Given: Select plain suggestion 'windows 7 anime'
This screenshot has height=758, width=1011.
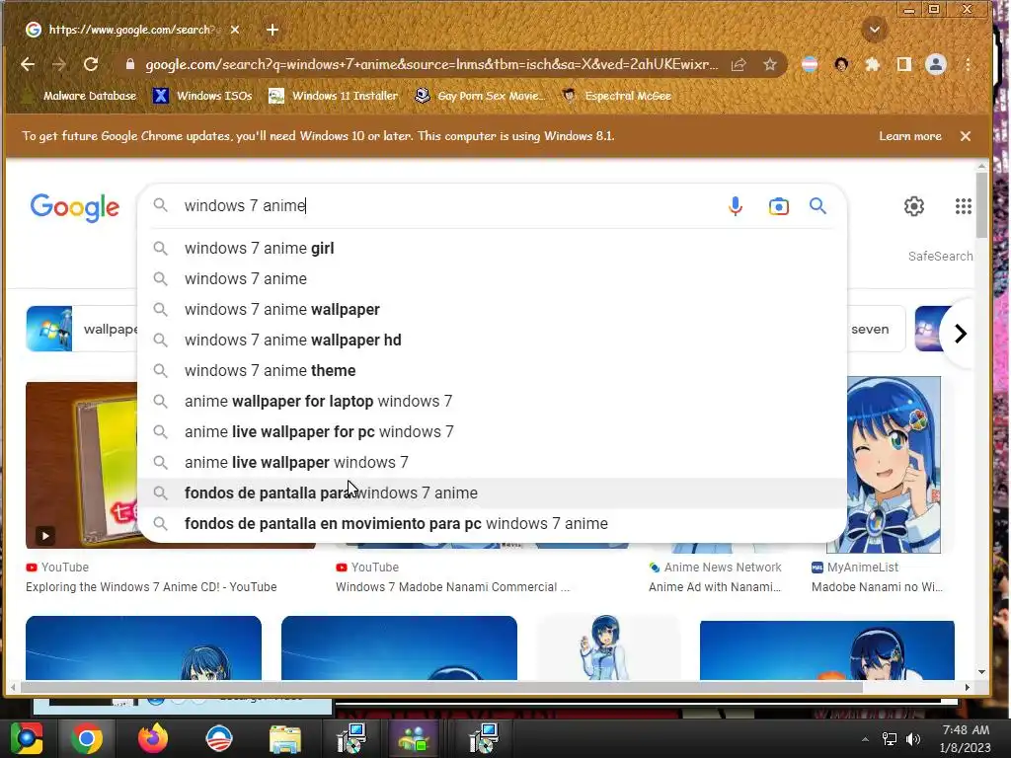Looking at the screenshot, I should point(492,279).
